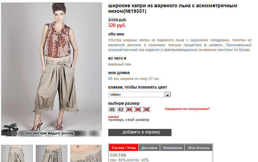The image size is (258, 162).
Task: Switch to the Доставка tab
Action: coord(149,148)
